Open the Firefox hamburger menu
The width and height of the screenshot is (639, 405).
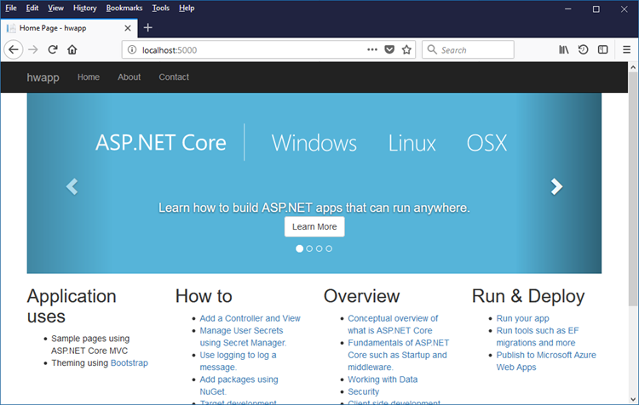coord(627,49)
